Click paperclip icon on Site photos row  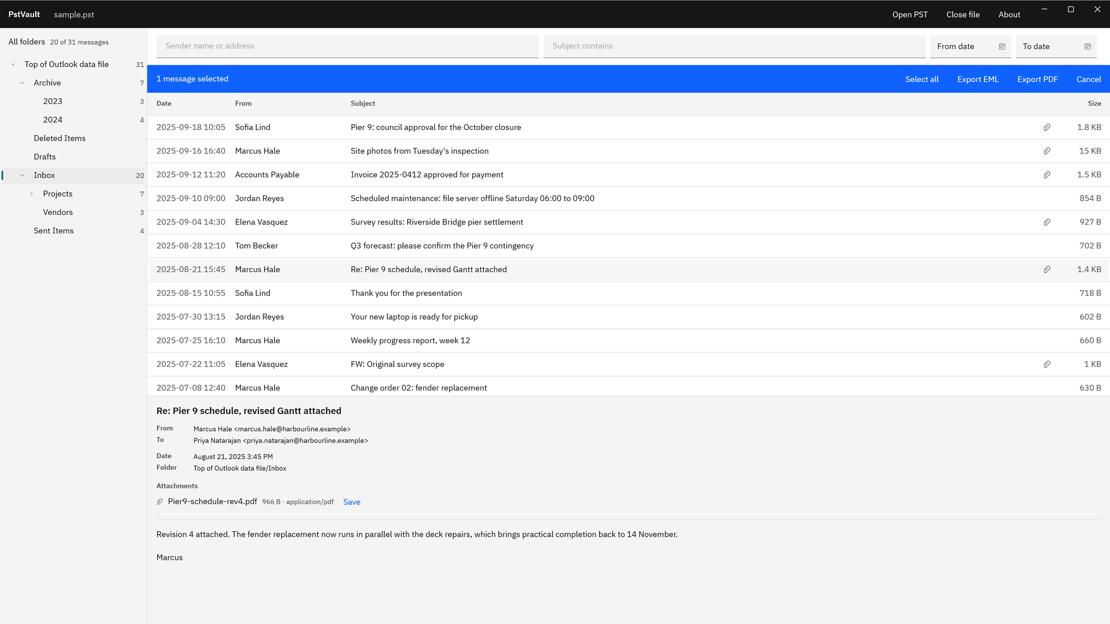(x=1047, y=151)
